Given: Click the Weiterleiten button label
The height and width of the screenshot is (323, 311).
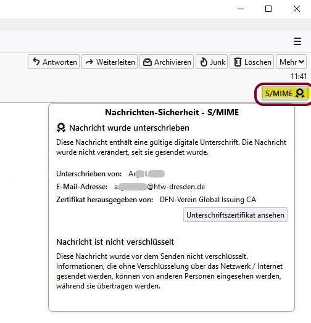Looking at the screenshot, I should tap(115, 62).
